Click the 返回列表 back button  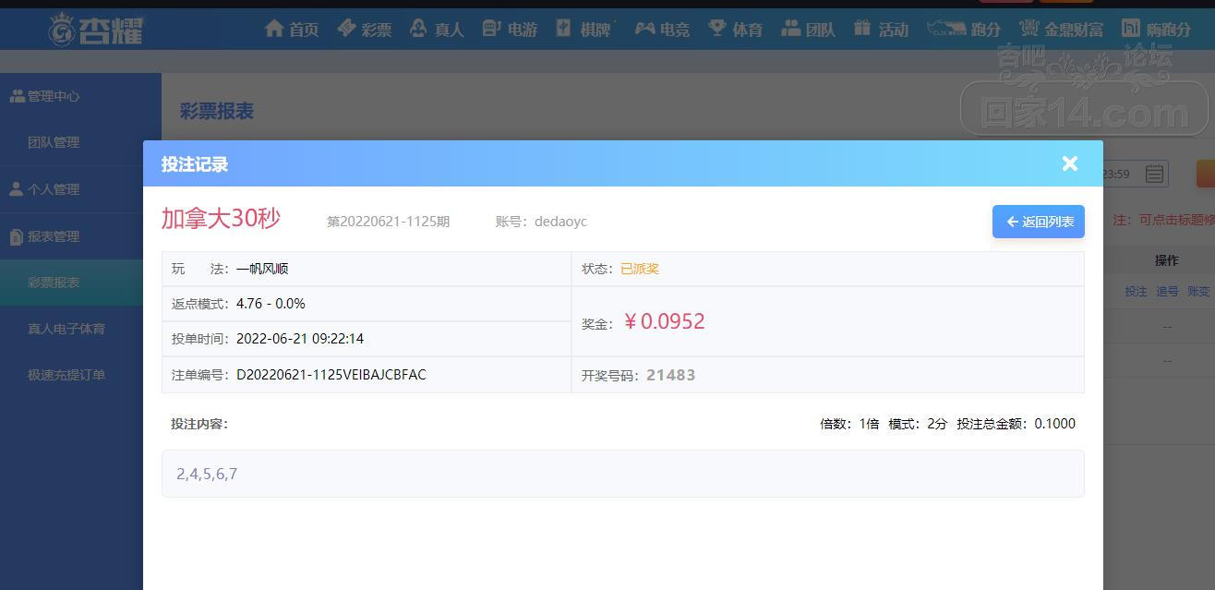pos(1039,222)
